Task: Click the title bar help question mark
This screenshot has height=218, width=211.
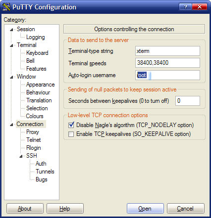Action: (185, 7)
